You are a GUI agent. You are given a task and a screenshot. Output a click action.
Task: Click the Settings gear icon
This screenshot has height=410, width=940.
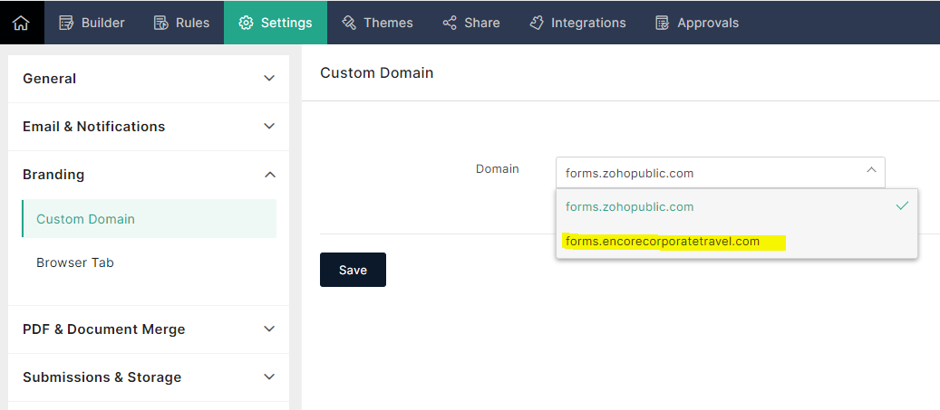[246, 23]
